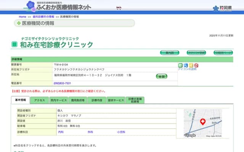Click the 地図 button beside address
The width and height of the screenshot is (244, 152).
click(162, 76)
